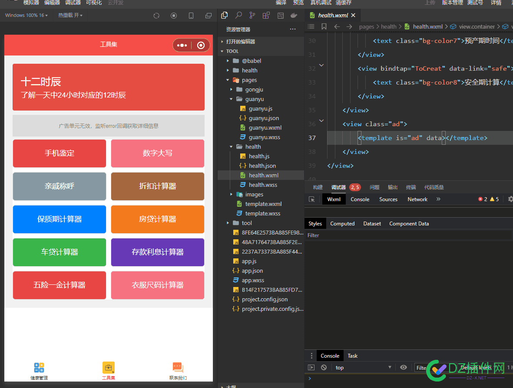Open the project.config.json file
This screenshot has width=513, height=388.
(x=261, y=300)
